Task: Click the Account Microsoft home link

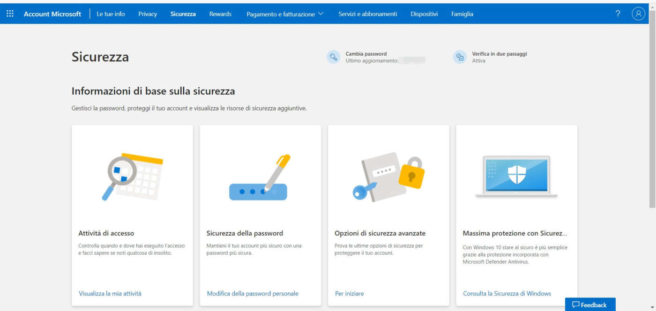Action: click(x=52, y=14)
